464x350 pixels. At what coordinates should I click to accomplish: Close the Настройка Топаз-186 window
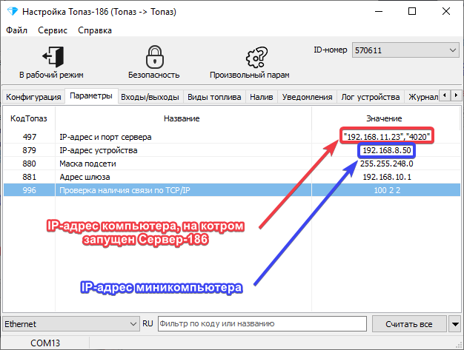point(446,12)
